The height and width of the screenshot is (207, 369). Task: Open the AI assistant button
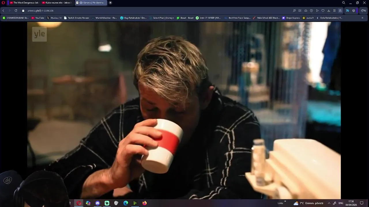[364, 11]
